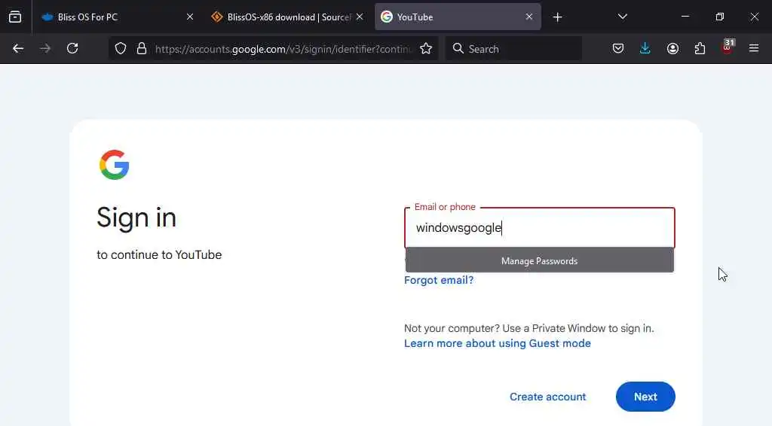Open tracking protection shield icon
Viewport: 772px width, 426px height.
[121, 49]
